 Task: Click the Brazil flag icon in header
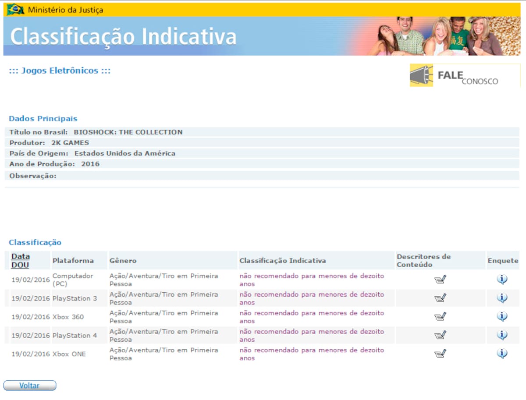click(15, 9)
